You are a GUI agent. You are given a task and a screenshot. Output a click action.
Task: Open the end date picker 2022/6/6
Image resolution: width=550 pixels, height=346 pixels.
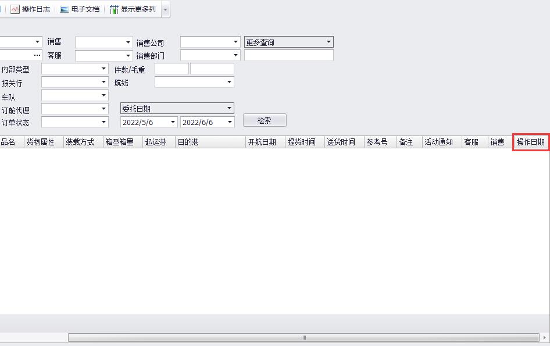[x=230, y=122]
